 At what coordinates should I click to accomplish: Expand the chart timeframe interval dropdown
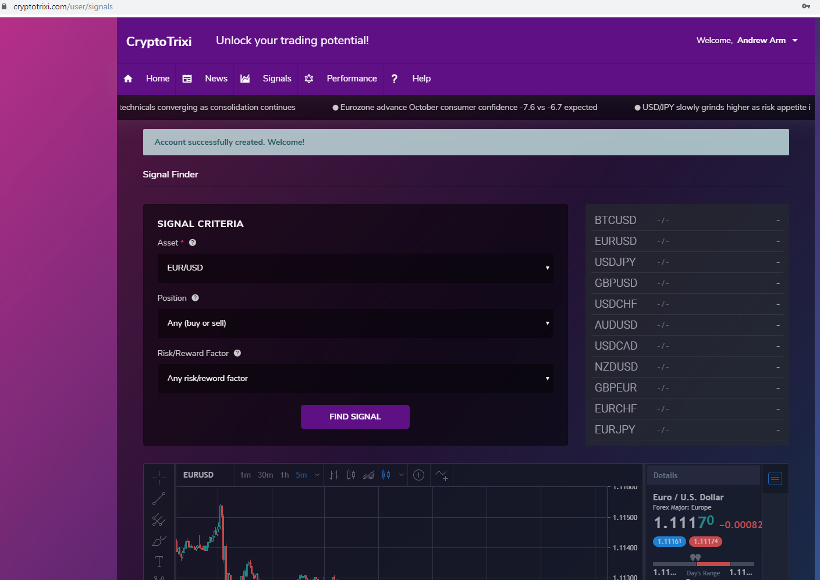tap(317, 475)
